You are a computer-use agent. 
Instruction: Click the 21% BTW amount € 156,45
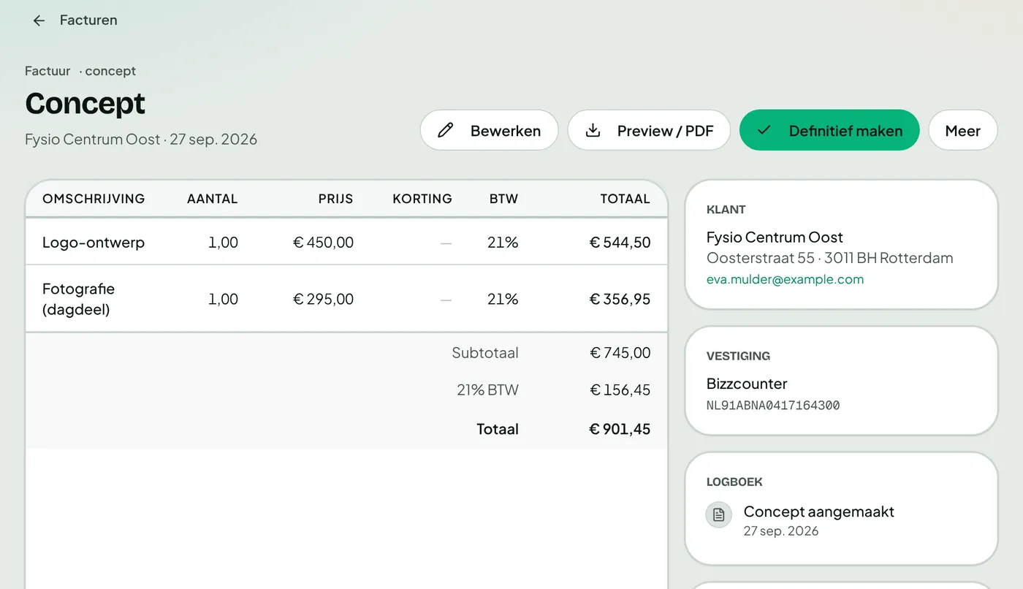[x=620, y=390]
